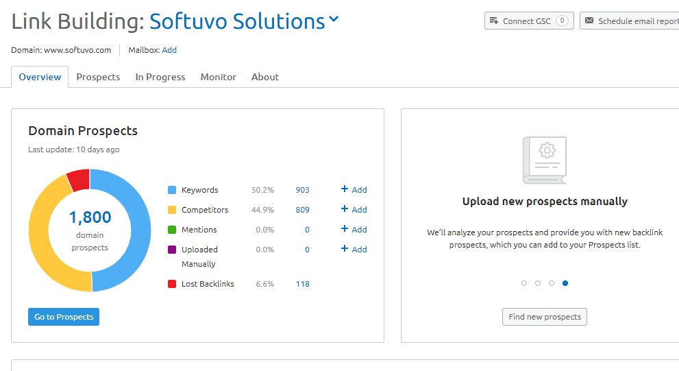This screenshot has width=679, height=371.
Task: Click the Uploaded Manually purple swatch
Action: pyautogui.click(x=172, y=250)
